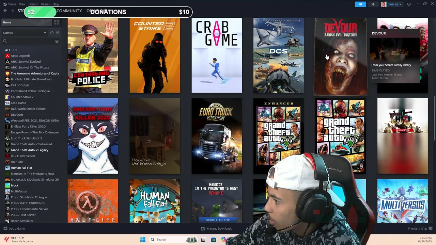
Task: Open the Half-Life orange cover art
Action: [x=93, y=201]
